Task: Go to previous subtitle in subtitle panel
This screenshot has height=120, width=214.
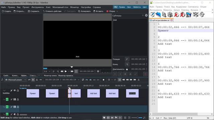Action: pyautogui.click(x=115, y=74)
